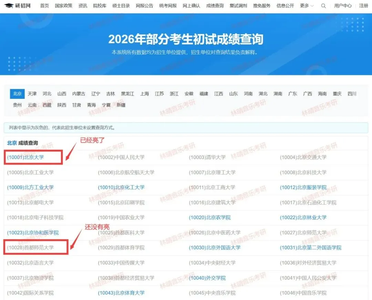Open (10030)北京外国语大学 link
The image size is (372, 300).
215,248
